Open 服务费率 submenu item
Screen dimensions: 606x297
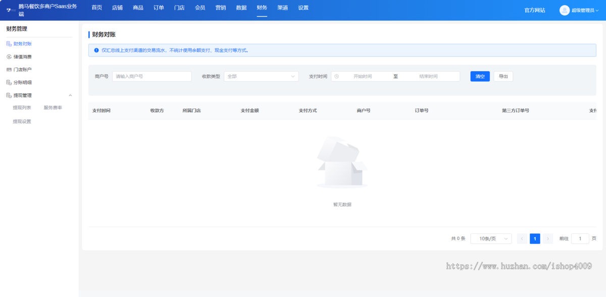53,107
